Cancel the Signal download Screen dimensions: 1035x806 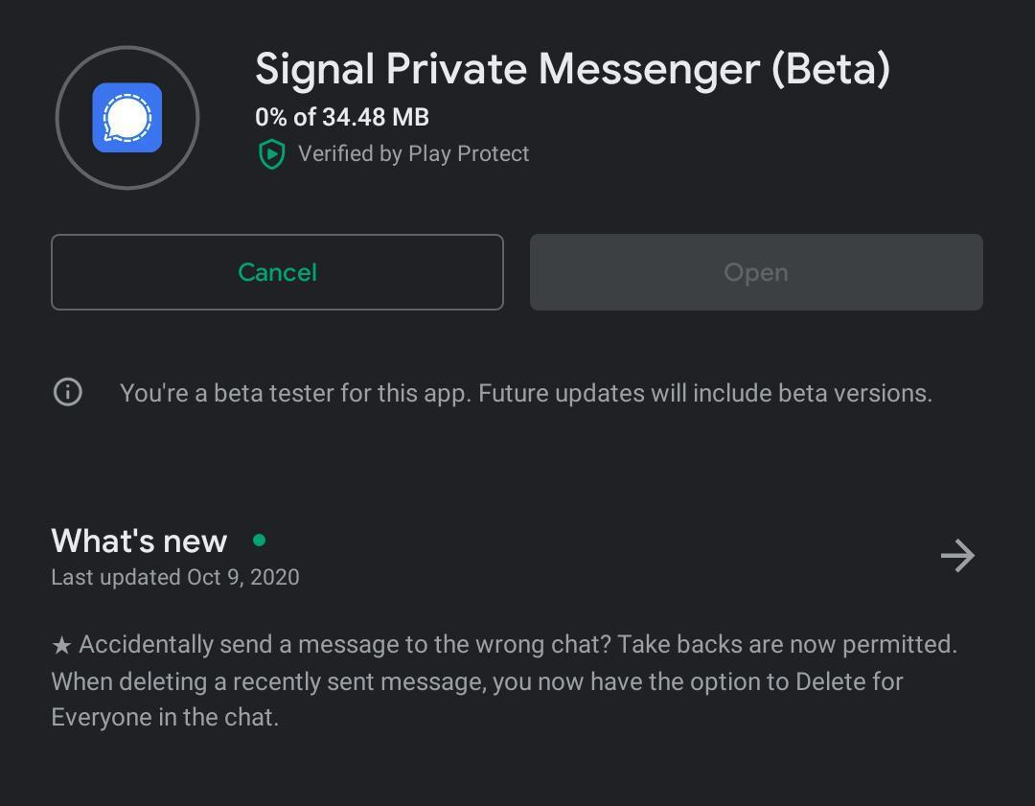276,271
